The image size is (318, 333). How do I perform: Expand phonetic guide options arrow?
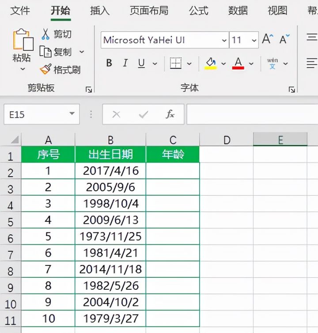pos(285,64)
